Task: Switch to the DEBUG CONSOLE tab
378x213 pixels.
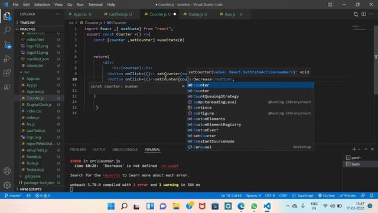Action: (125, 150)
